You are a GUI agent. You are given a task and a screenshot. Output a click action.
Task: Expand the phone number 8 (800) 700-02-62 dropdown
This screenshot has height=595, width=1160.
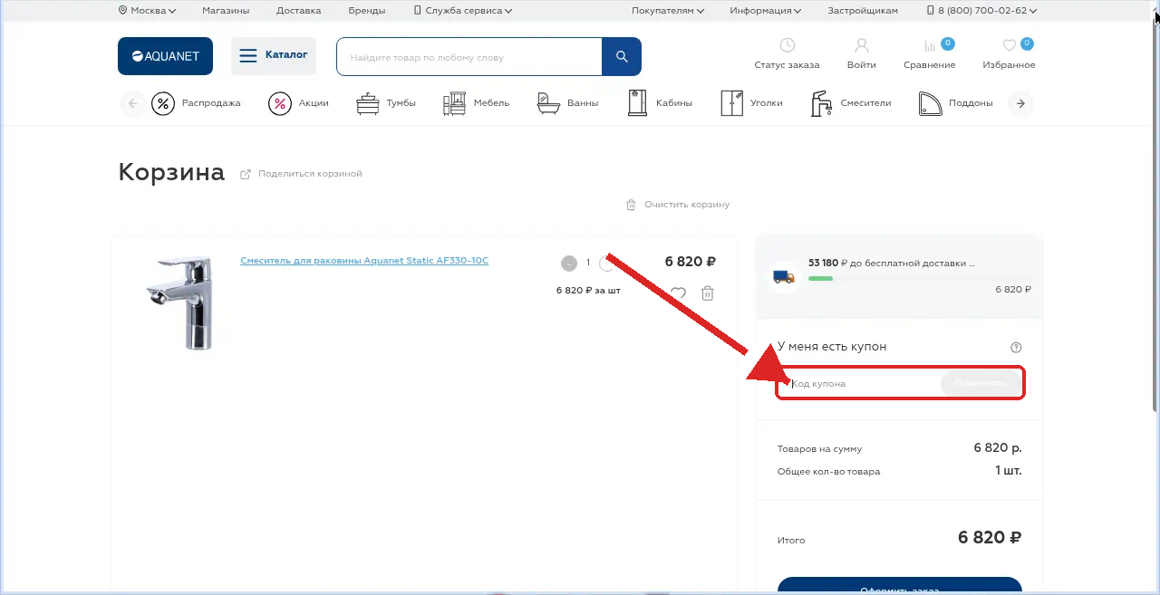pyautogui.click(x=981, y=11)
